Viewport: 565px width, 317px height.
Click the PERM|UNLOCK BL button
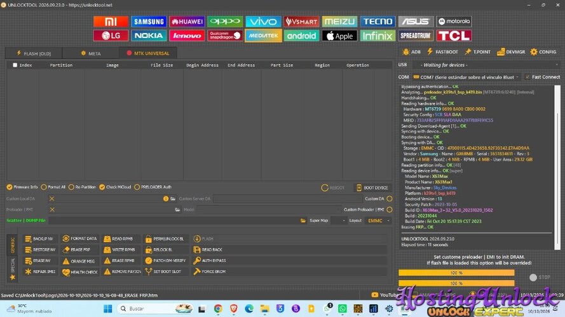pos(165,238)
